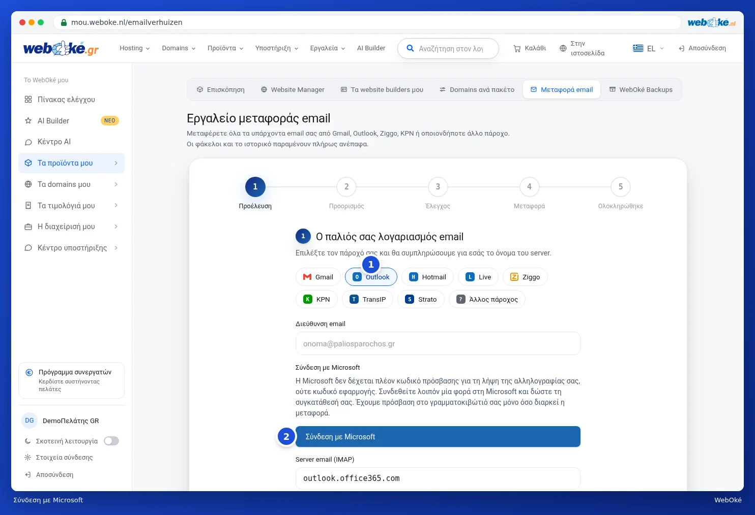Click step 3 Έλεγχος in the wizard
Image resolution: width=755 pixels, height=515 pixels.
(x=438, y=187)
